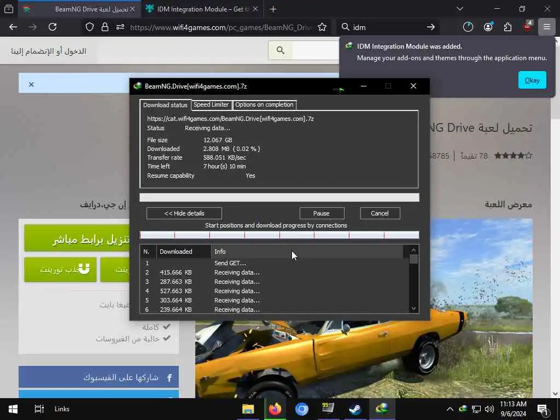The height and width of the screenshot is (420, 560).
Task: Click the padlock site security icon
Action: click(105, 27)
